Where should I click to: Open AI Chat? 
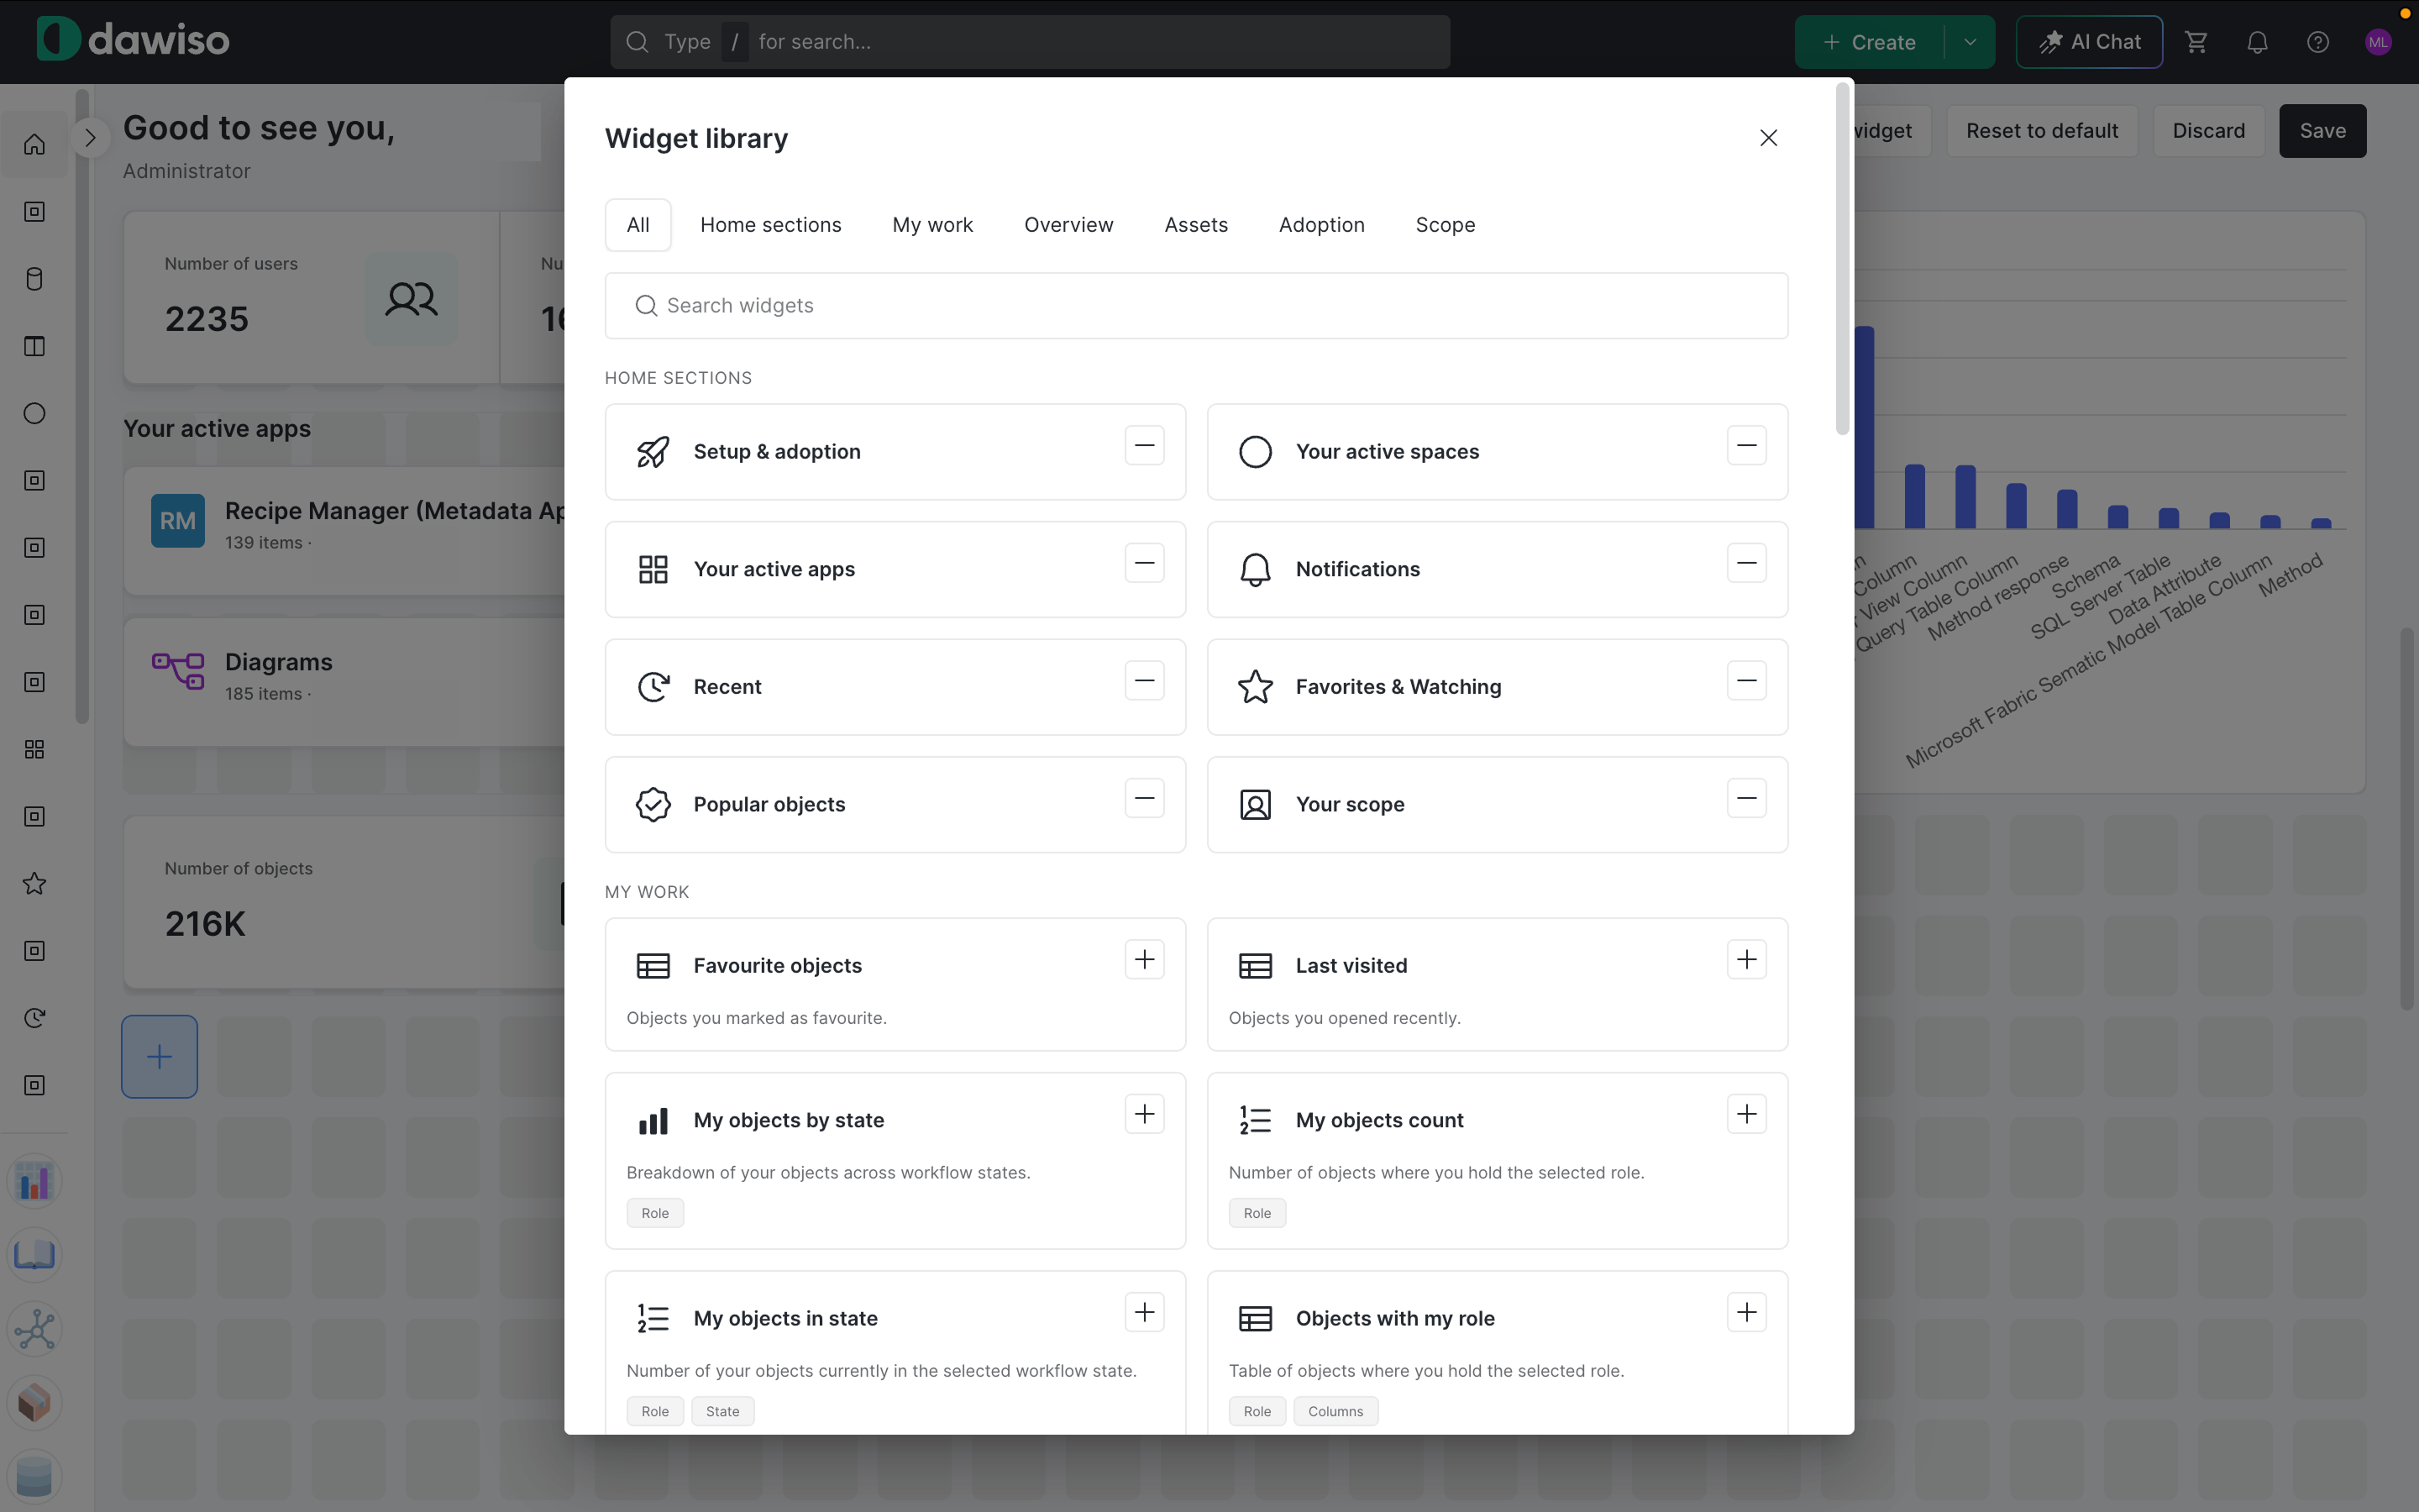[x=2089, y=42]
